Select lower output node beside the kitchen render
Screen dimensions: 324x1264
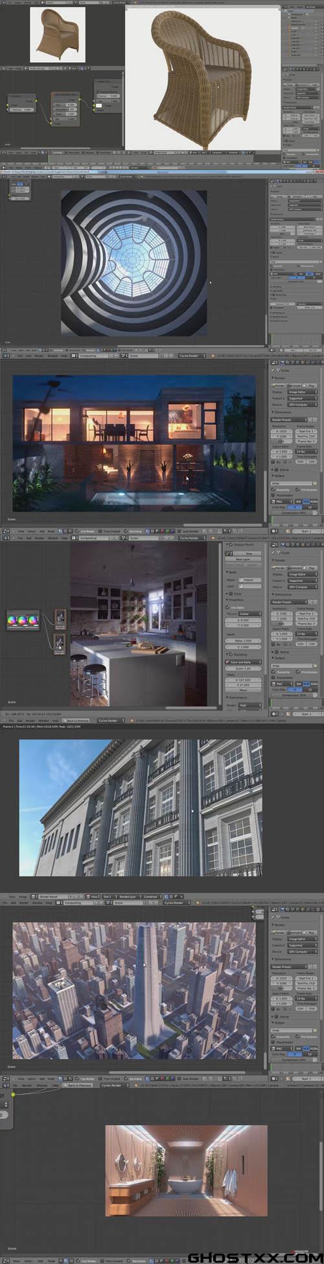pos(60,643)
